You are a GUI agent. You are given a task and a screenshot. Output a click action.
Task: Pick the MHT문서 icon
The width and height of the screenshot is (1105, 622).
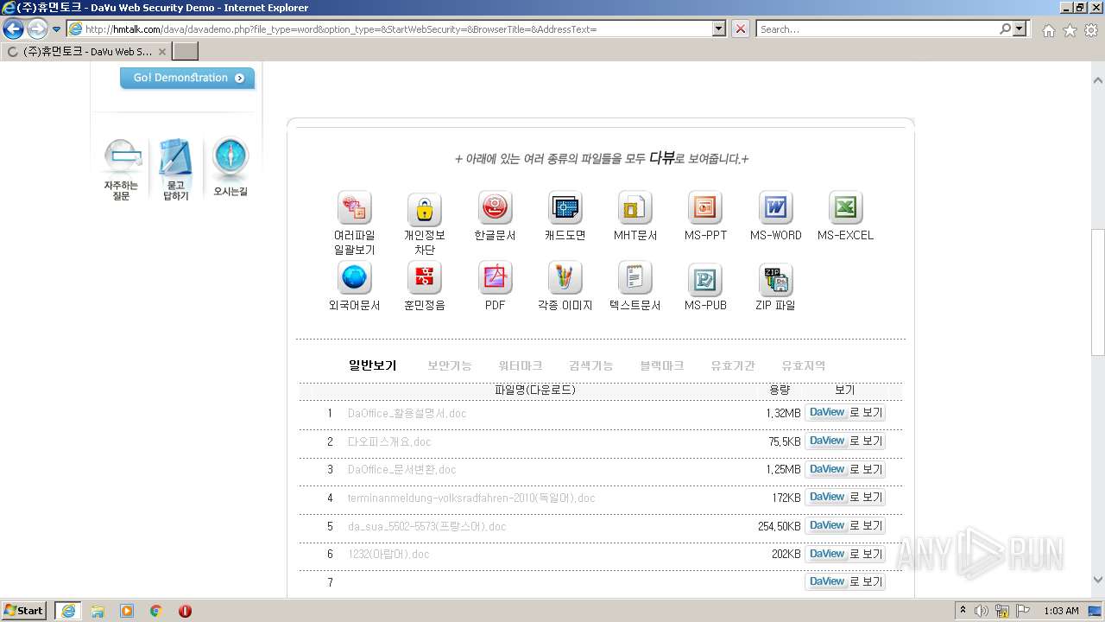(635, 208)
